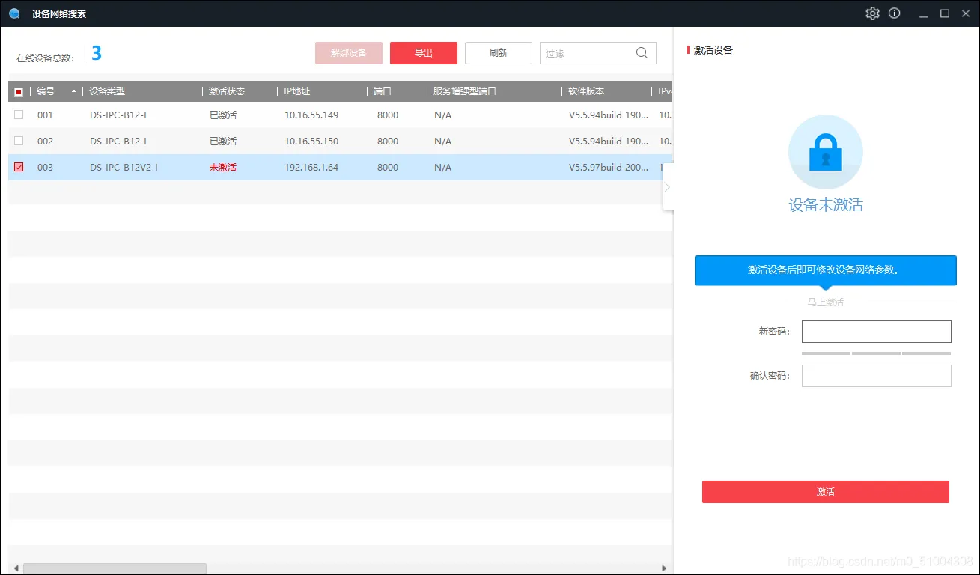This screenshot has width=980, height=575.
Task: Click the 设备类型 column header
Action: pyautogui.click(x=142, y=91)
